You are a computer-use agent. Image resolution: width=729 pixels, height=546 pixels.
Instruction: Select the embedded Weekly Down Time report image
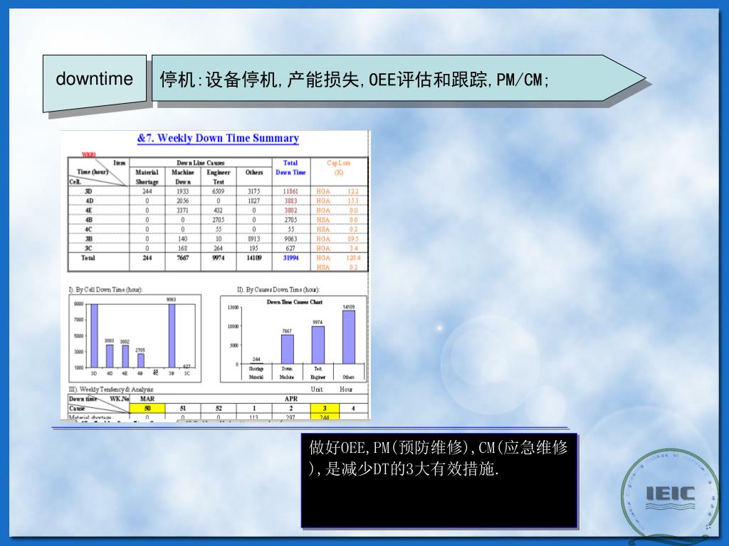point(215,275)
